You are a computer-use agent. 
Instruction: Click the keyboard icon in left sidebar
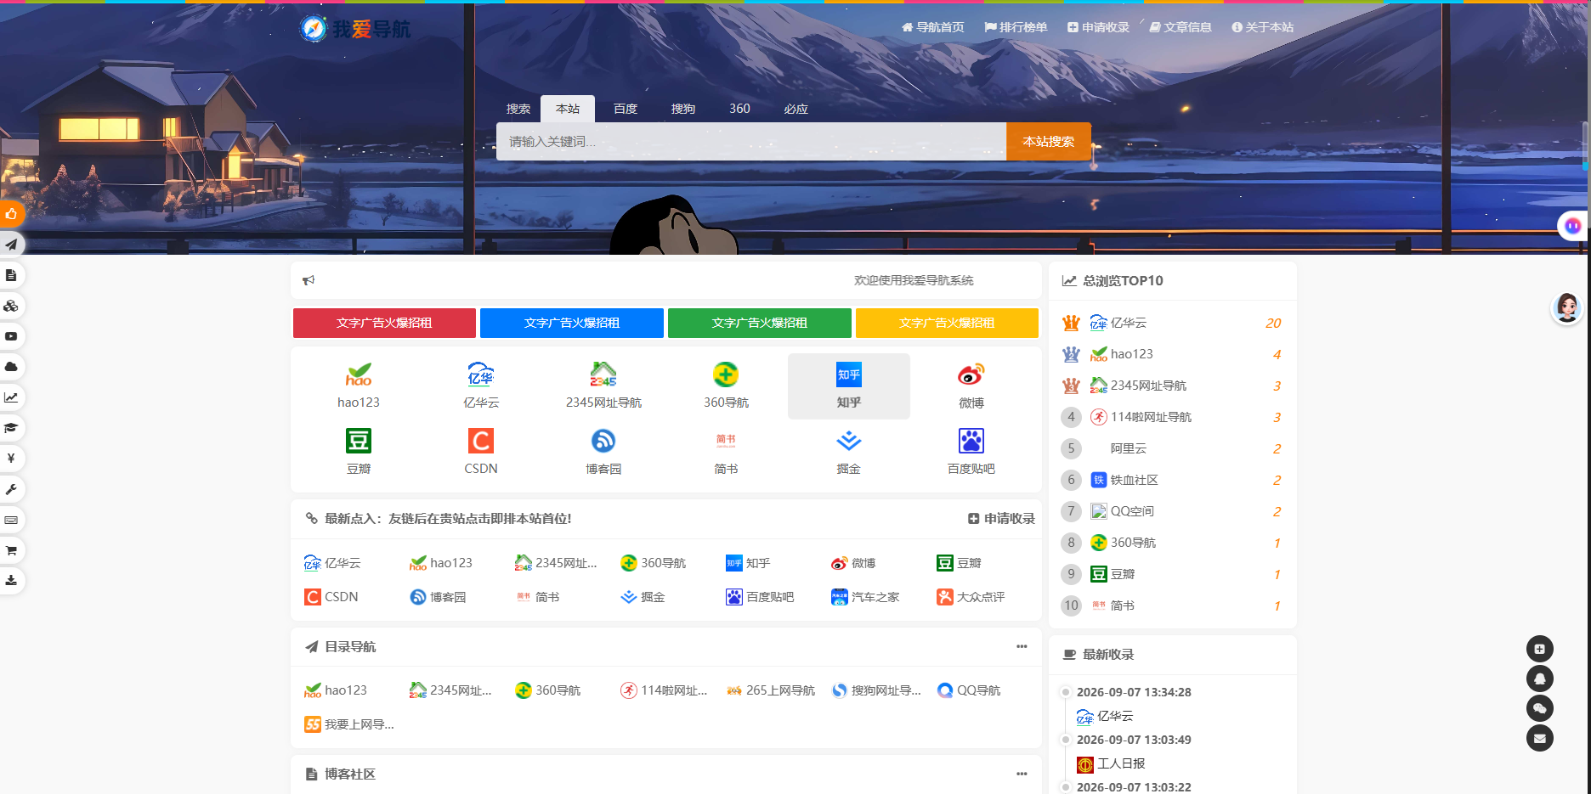(x=11, y=520)
